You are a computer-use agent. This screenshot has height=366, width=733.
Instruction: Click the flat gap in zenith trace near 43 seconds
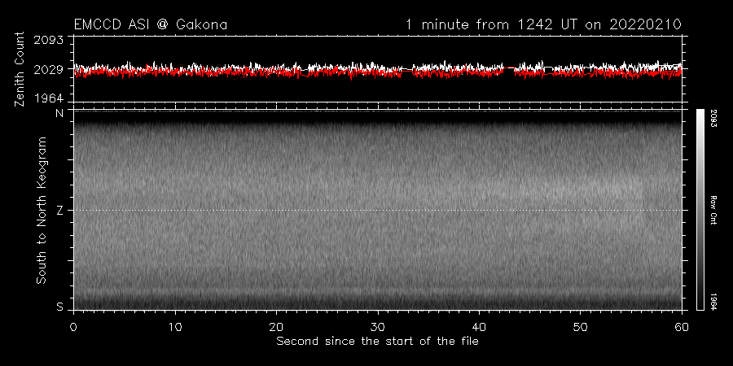pos(508,68)
